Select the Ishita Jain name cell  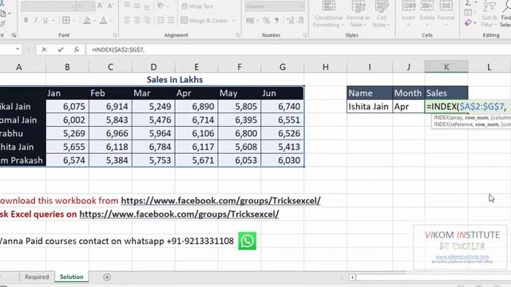point(370,107)
